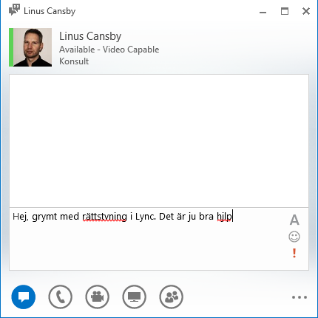
Task: Click the misspelled word rättstvning
Action: [x=104, y=217]
